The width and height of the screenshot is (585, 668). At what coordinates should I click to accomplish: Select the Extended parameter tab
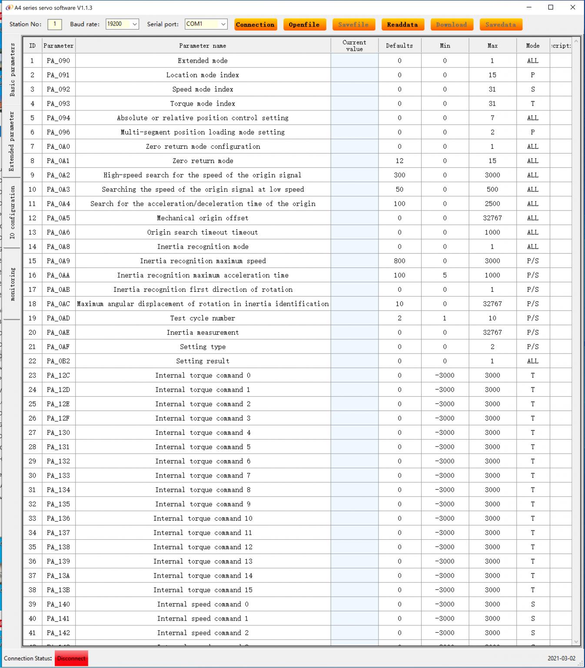point(12,141)
